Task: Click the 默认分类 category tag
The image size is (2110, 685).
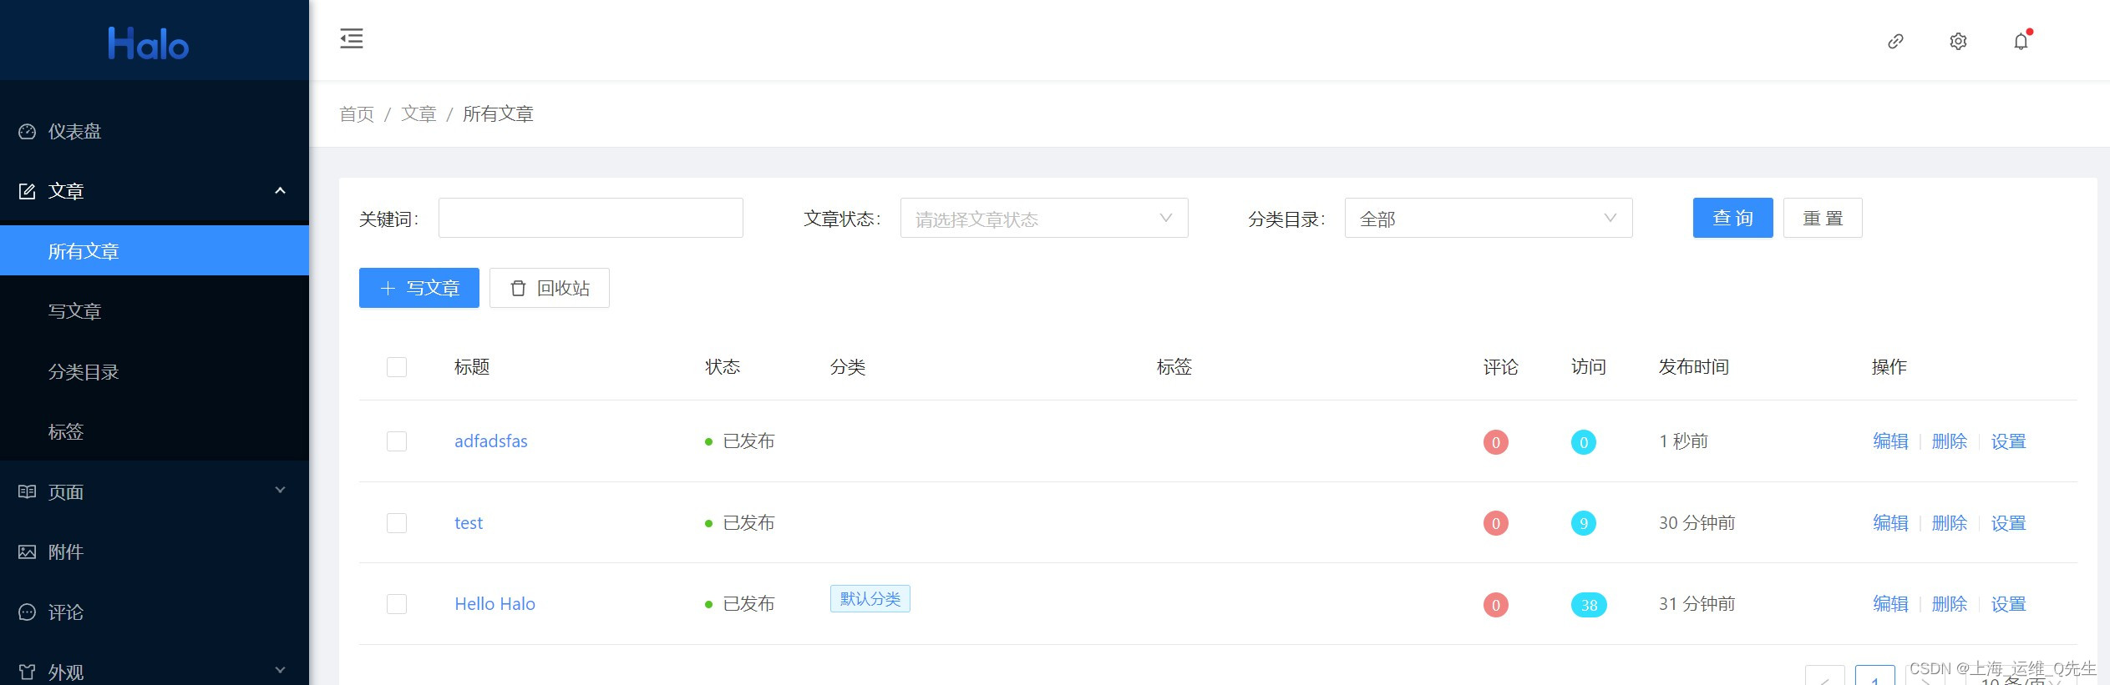Action: 870,599
